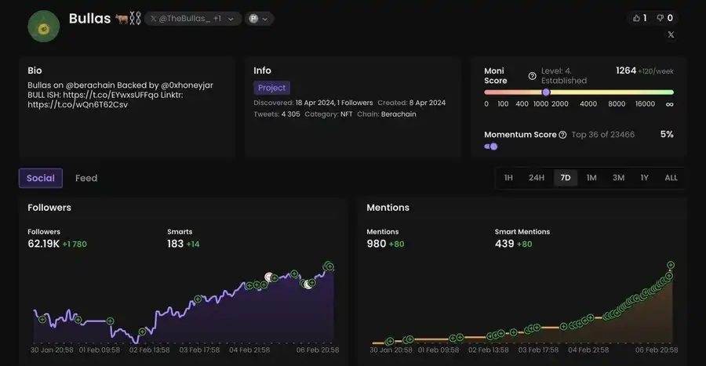Click the Moni Score help icon
Screen dimensions: 706x366
coord(532,76)
